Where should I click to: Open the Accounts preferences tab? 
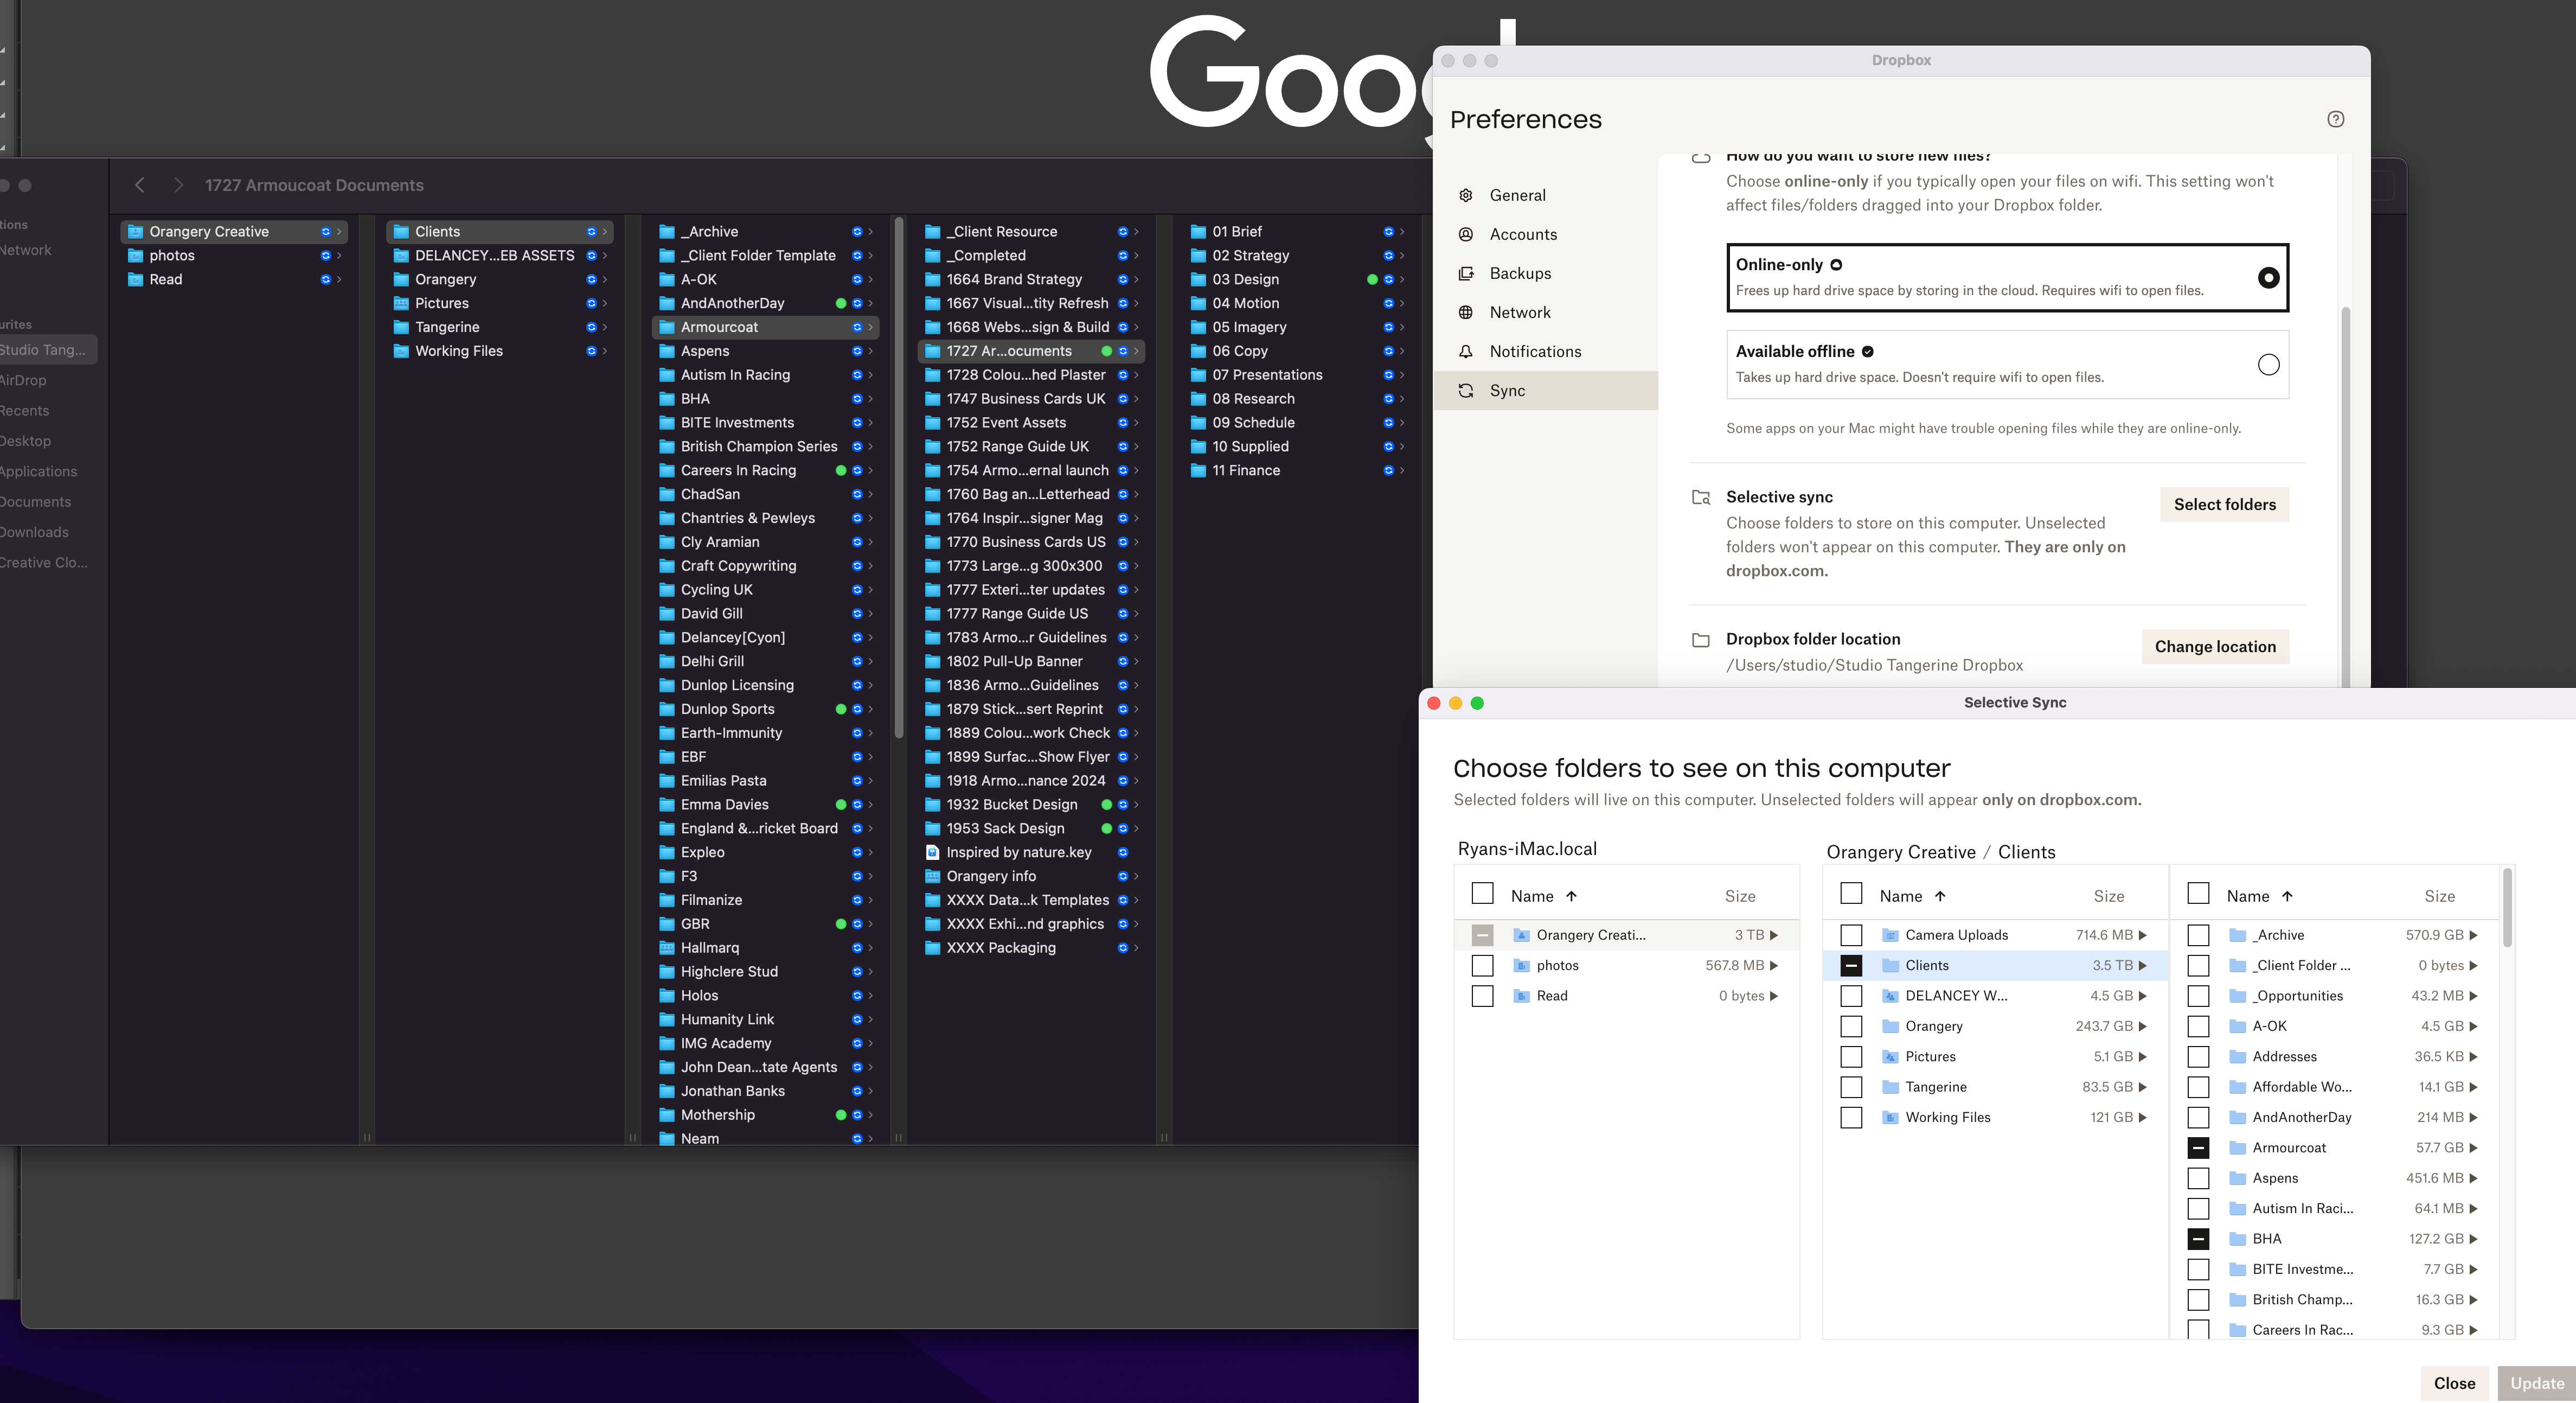[x=1545, y=234]
